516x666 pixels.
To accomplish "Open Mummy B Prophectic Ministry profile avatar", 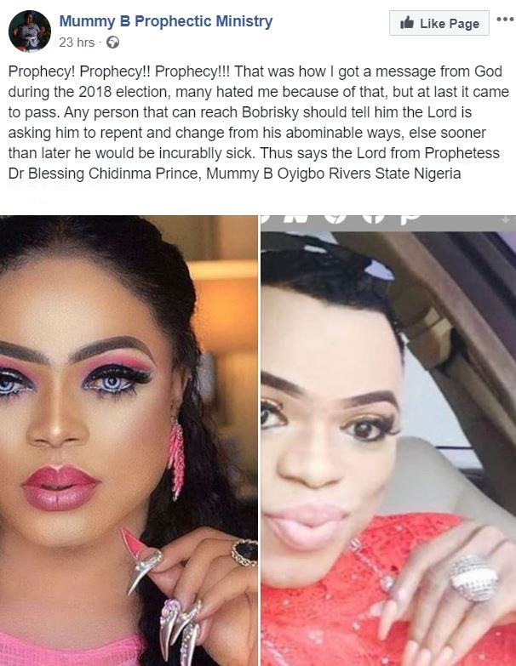I will click(x=29, y=31).
